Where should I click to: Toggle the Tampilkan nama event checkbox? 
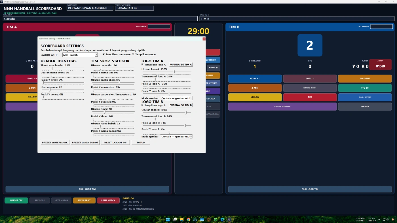point(104,54)
